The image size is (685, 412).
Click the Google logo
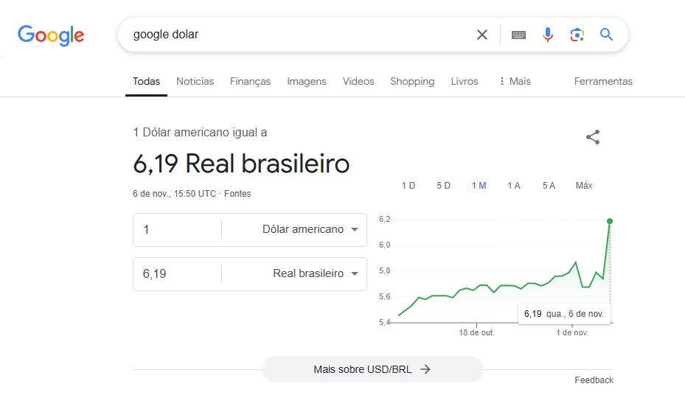[51, 35]
